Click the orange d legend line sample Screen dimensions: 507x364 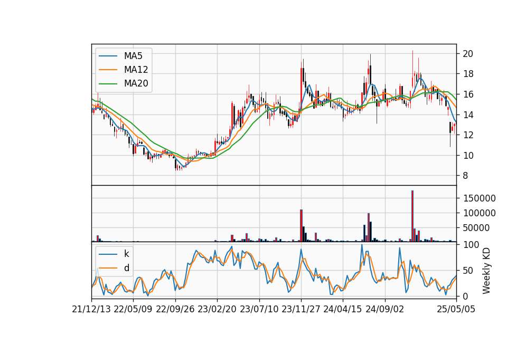tap(108, 268)
